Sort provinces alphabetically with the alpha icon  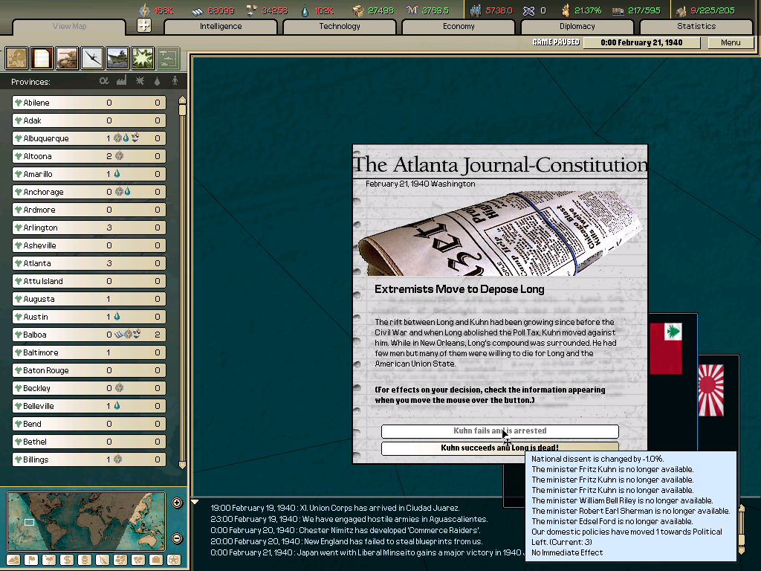[x=104, y=80]
